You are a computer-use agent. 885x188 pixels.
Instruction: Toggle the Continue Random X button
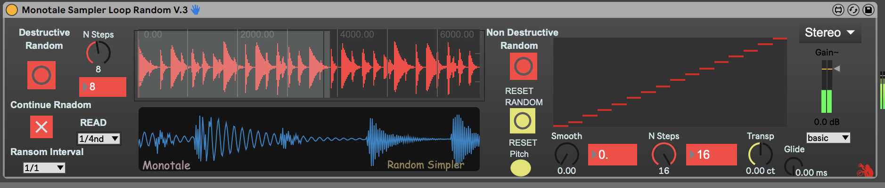tap(41, 127)
